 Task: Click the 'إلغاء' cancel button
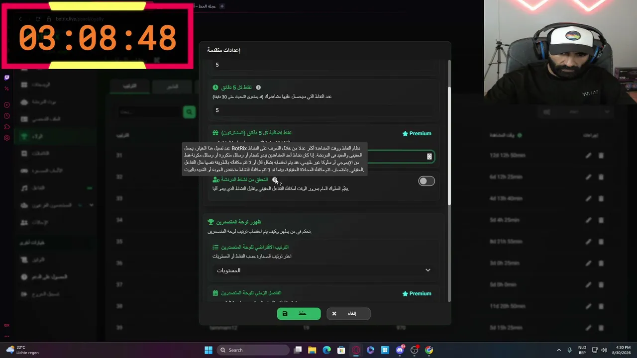click(348, 313)
